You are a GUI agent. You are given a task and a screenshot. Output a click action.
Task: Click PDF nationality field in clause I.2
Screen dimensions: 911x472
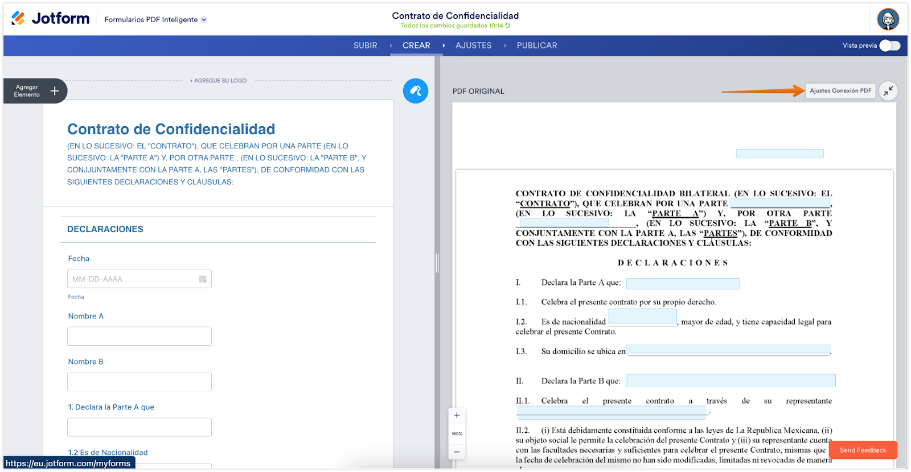642,317
